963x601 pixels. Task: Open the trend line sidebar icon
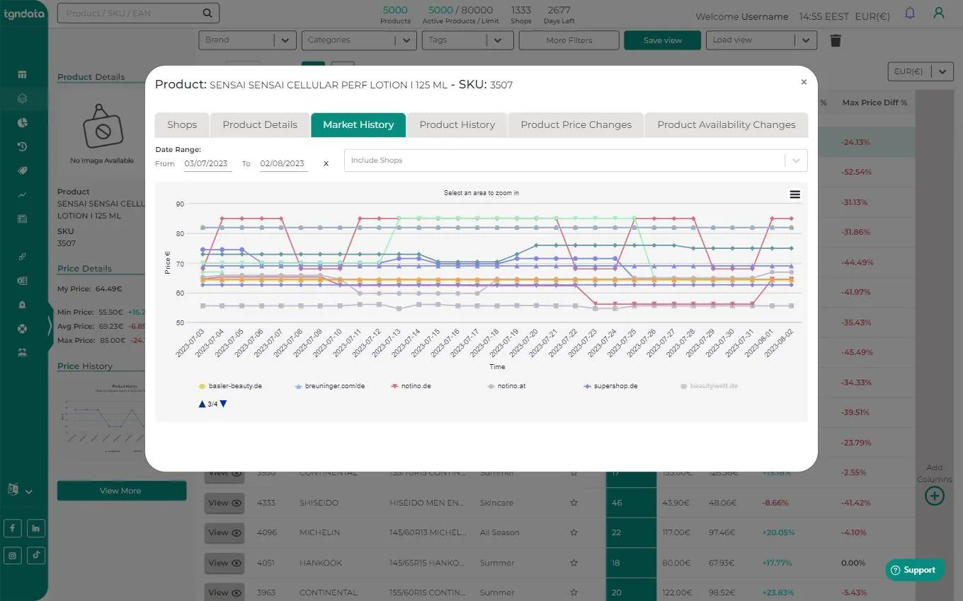click(x=22, y=194)
